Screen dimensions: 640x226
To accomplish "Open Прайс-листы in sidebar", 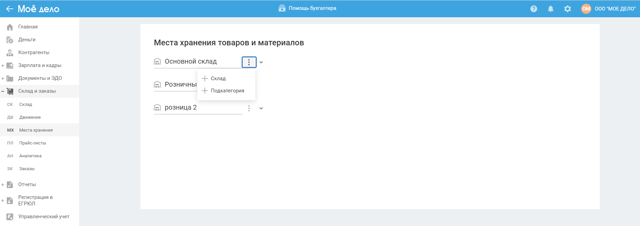I will 32,143.
